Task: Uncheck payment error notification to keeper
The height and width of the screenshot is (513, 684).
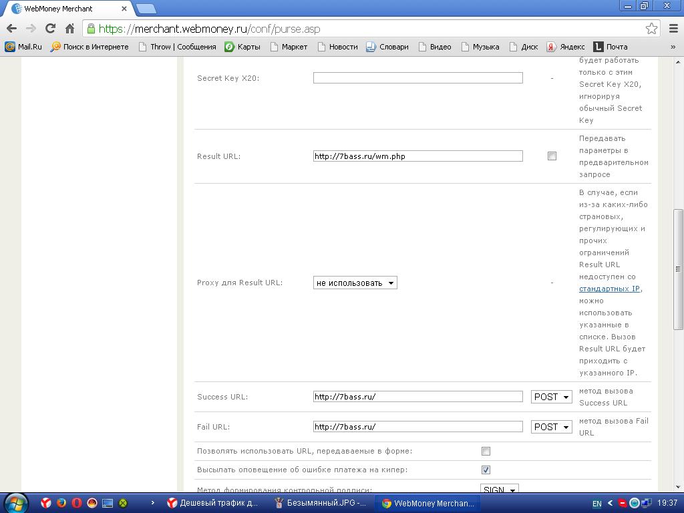Action: click(486, 470)
